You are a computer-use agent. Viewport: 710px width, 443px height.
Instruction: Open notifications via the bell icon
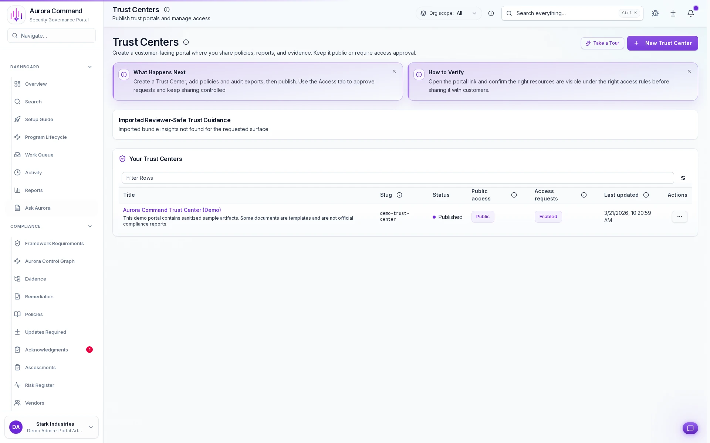691,13
